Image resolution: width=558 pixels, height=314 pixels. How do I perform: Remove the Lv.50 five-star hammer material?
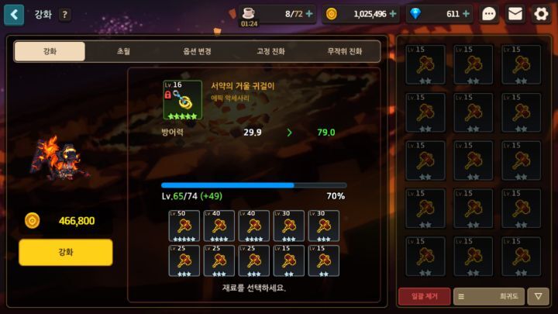click(x=184, y=226)
